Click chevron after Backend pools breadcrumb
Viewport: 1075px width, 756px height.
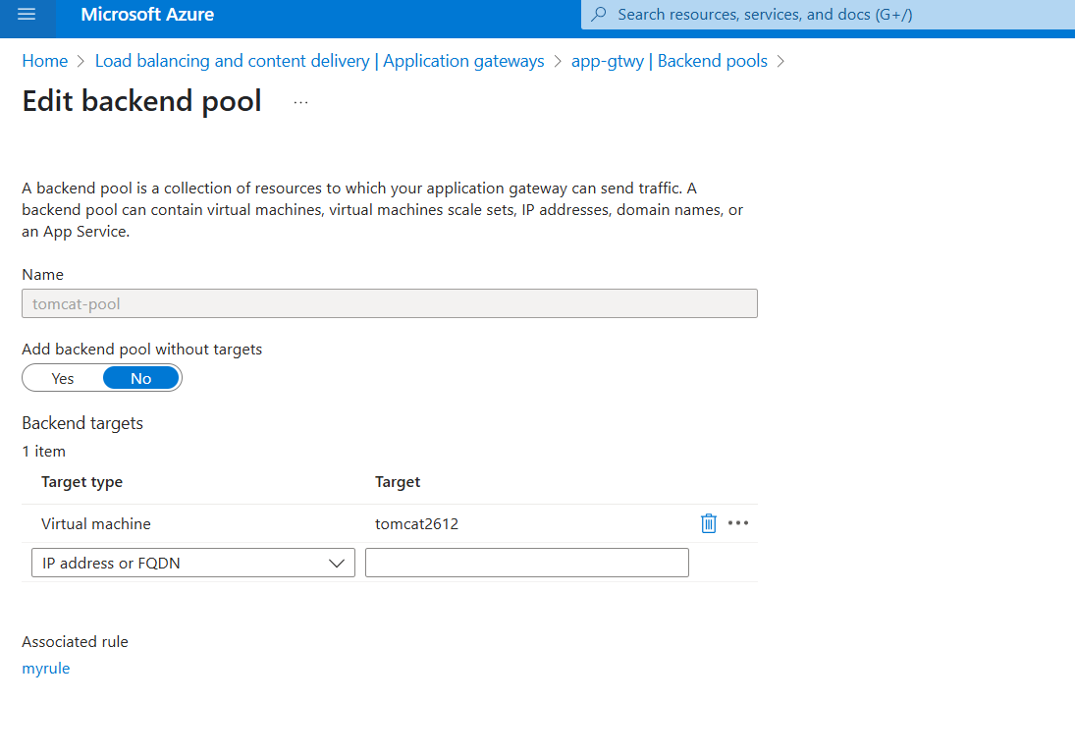point(780,62)
